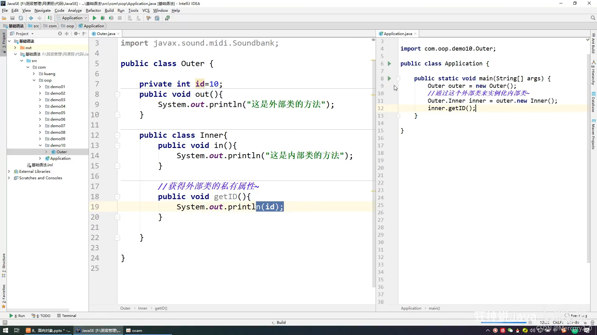Click the inspection eye icon in Outer.java

tap(373, 40)
